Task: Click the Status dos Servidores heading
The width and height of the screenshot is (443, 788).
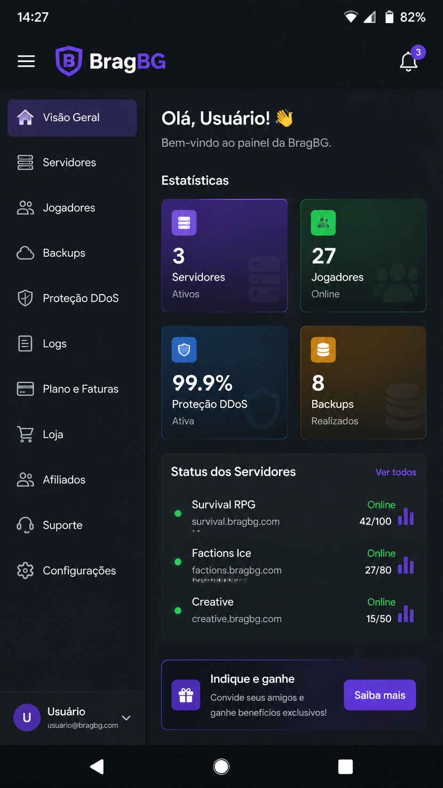Action: (x=234, y=472)
